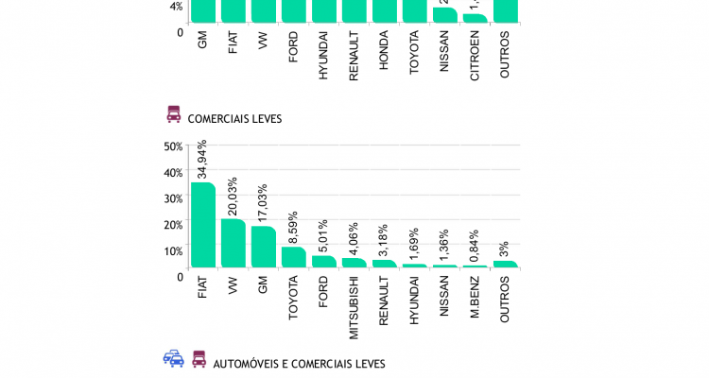Click the truck icon beside Comerciais Leves heading
Image resolution: width=709 pixels, height=378 pixels.
pos(173,114)
